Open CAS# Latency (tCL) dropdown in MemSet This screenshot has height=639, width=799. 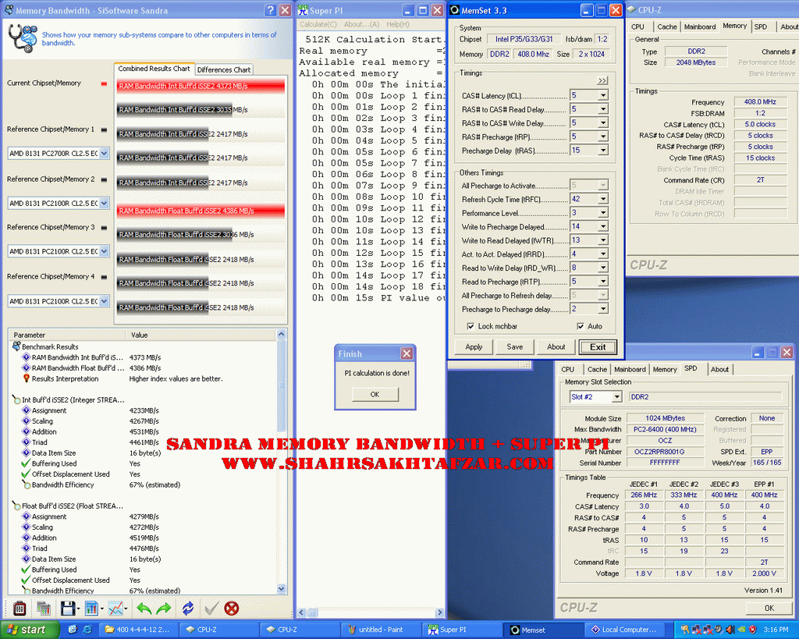(603, 95)
